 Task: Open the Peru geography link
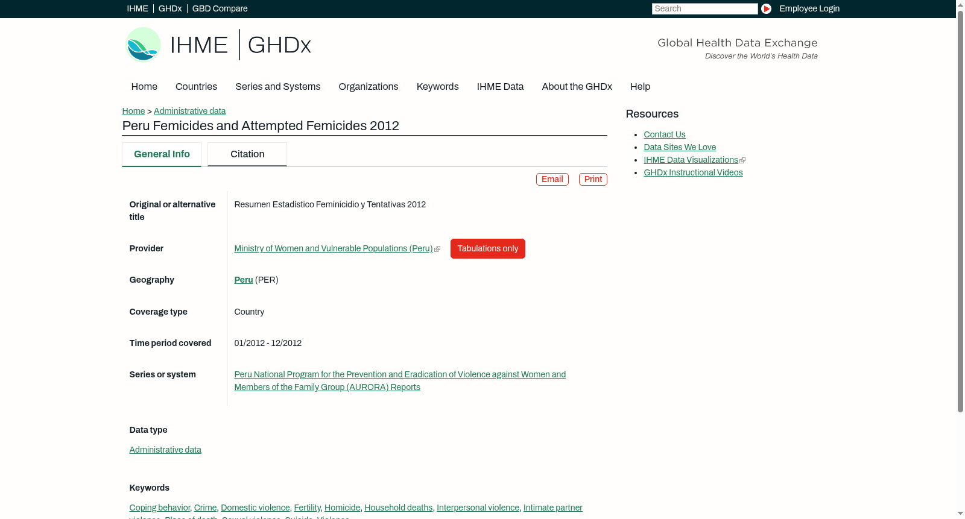(244, 280)
